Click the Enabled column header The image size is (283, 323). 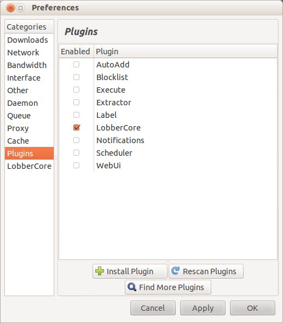[76, 52]
